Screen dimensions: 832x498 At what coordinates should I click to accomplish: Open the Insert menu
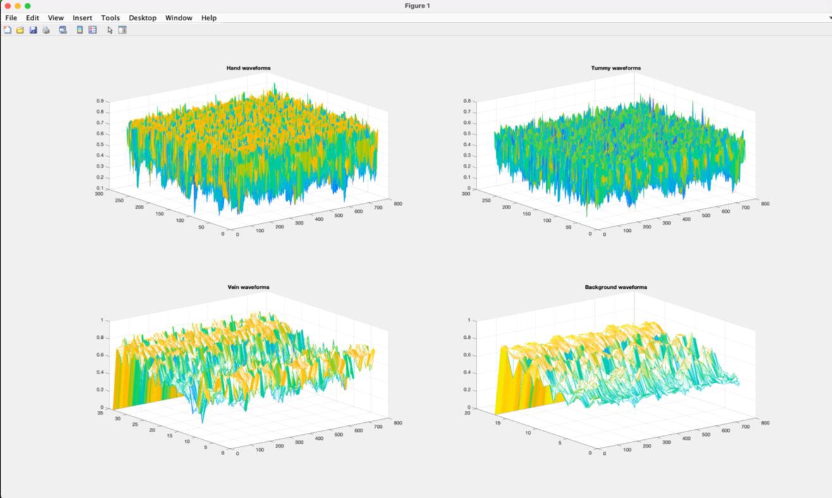(82, 18)
